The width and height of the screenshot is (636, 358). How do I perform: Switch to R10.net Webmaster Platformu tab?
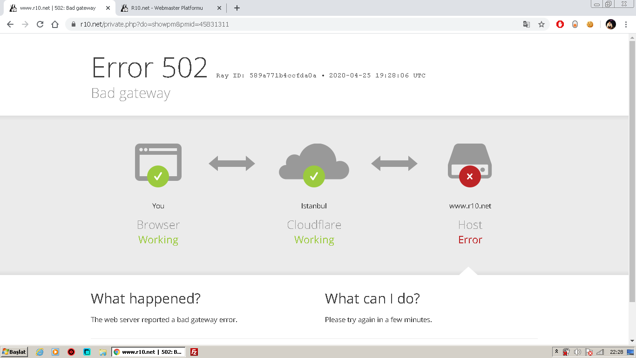[x=171, y=8]
